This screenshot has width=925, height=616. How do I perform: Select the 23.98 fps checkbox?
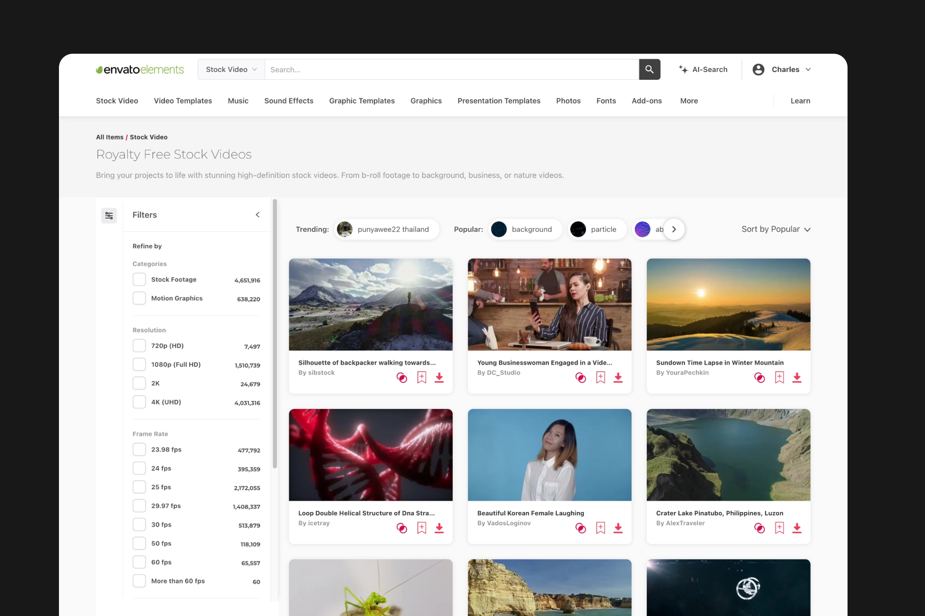[x=139, y=449]
